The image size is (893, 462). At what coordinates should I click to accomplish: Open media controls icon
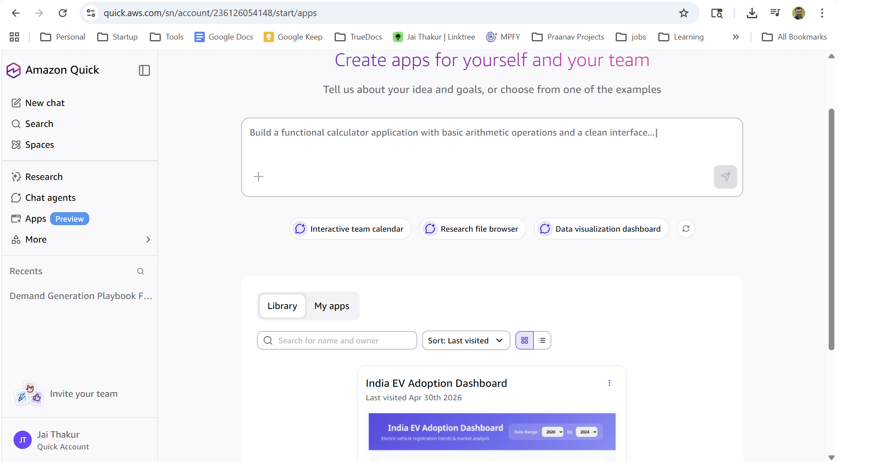click(x=775, y=13)
